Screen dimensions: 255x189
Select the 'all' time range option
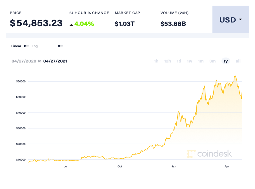(x=238, y=61)
